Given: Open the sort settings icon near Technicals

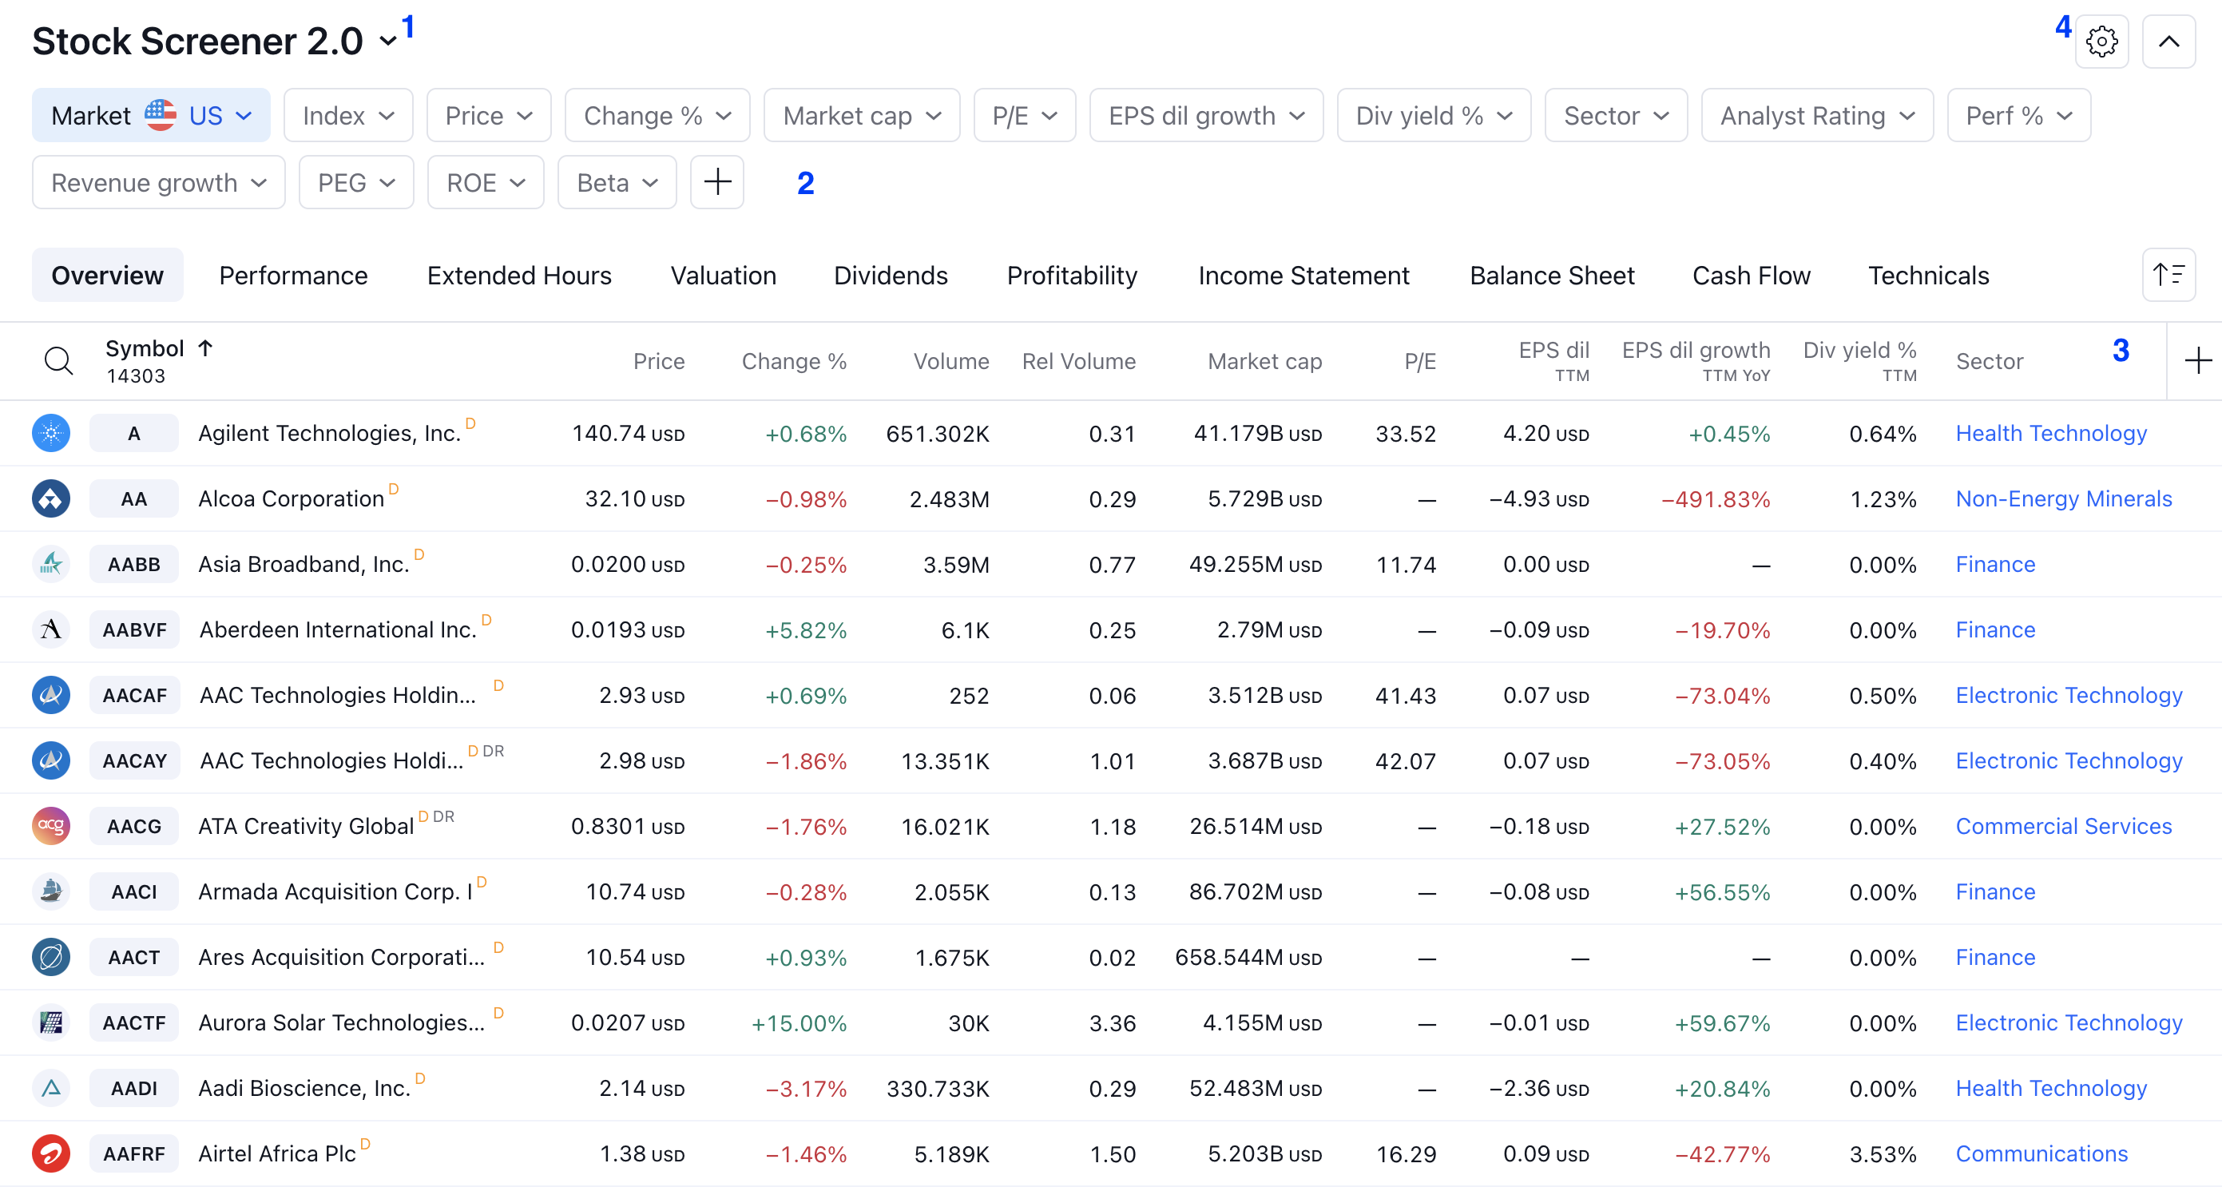Looking at the screenshot, I should (x=2168, y=276).
